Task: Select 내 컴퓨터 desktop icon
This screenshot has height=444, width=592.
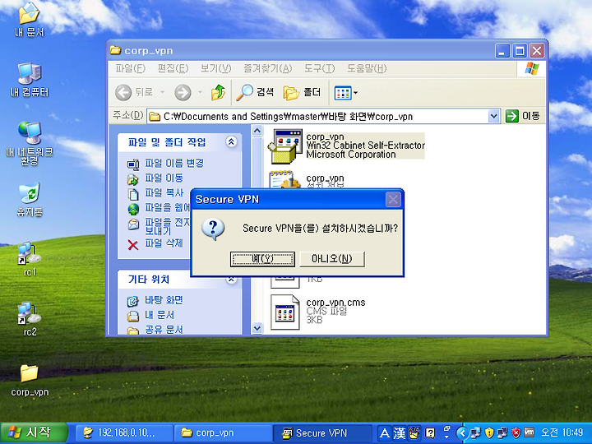Action: 30,80
